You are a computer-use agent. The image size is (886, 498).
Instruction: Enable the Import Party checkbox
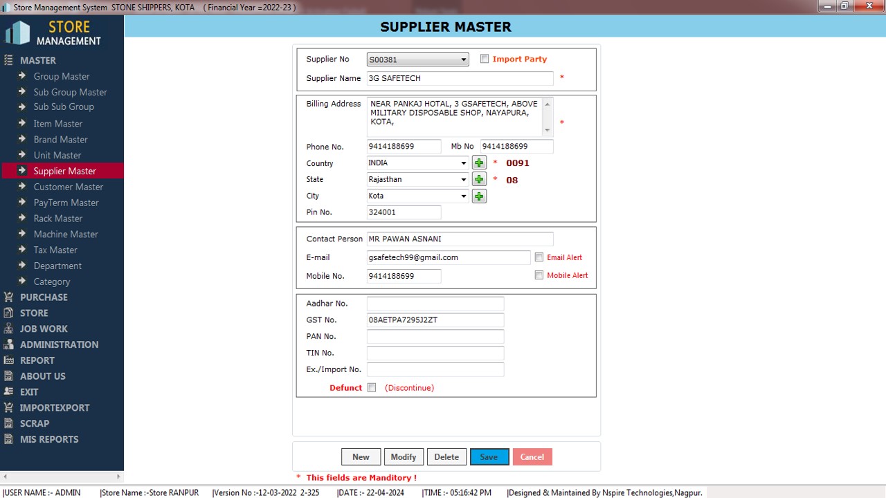[x=485, y=59]
